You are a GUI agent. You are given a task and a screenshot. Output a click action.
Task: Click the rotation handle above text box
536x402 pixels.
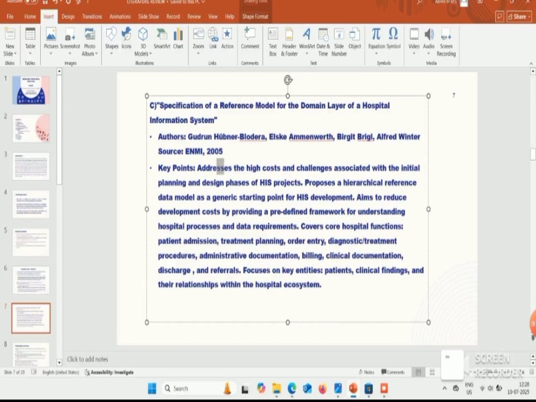(x=288, y=80)
